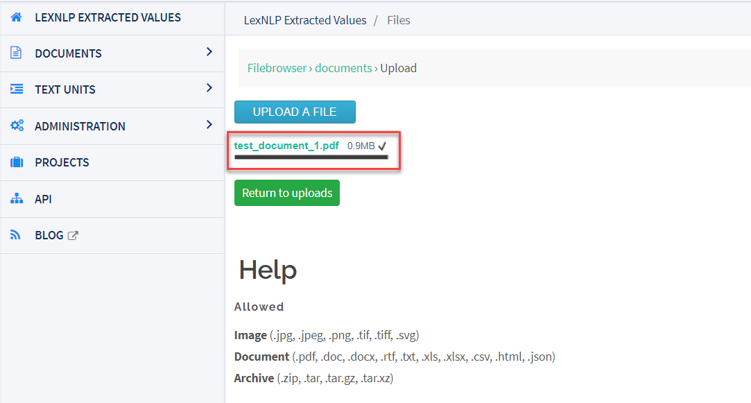Viewport: 751px width, 403px height.
Task: Click the Help heading
Action: pos(268,270)
